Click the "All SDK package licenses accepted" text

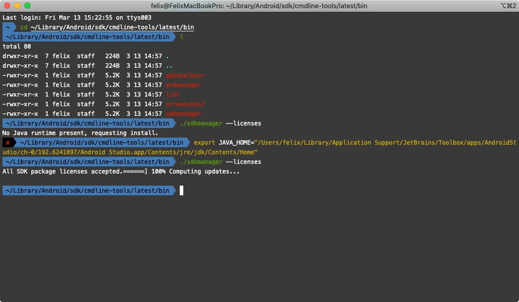click(x=62, y=171)
